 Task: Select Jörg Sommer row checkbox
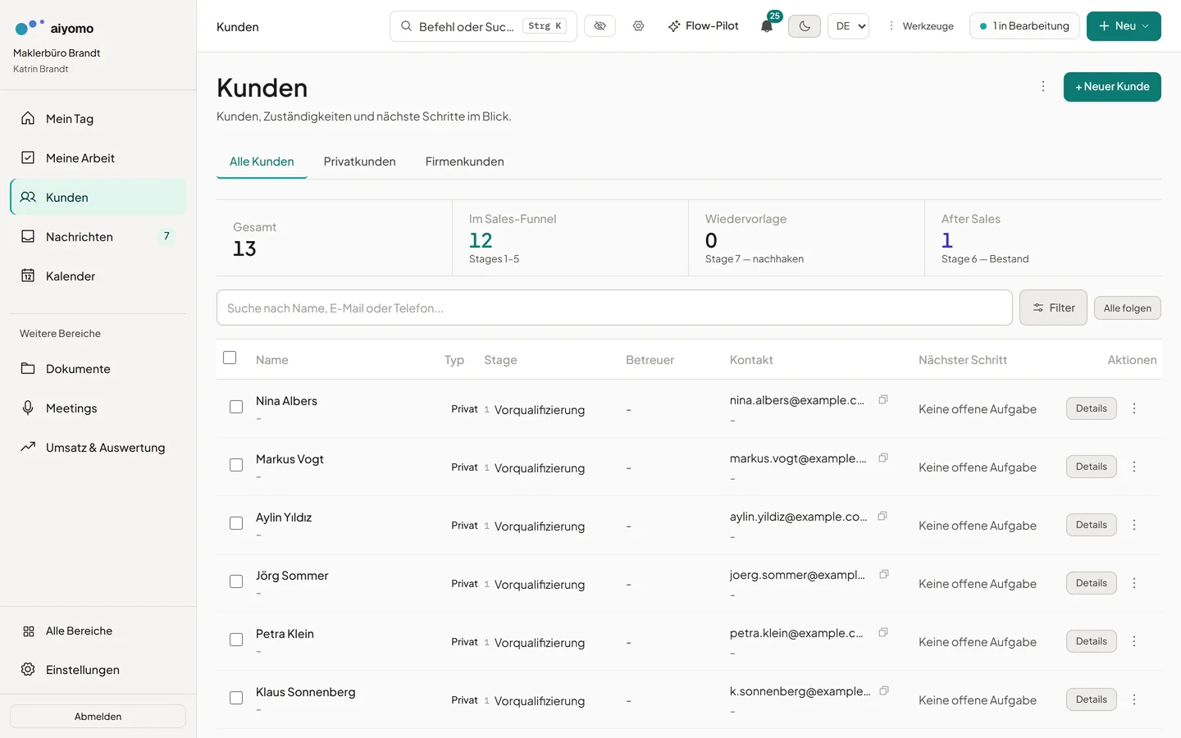click(236, 581)
